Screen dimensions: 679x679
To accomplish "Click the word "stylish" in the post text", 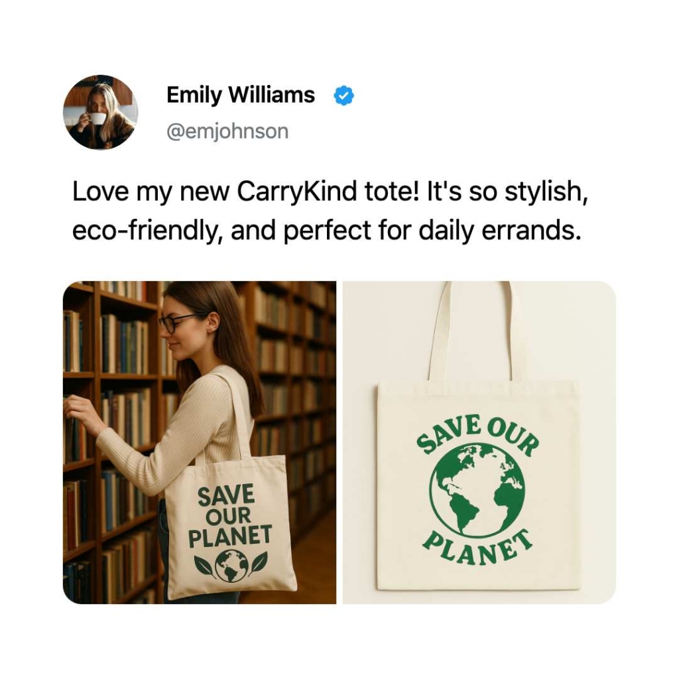I will 546,192.
